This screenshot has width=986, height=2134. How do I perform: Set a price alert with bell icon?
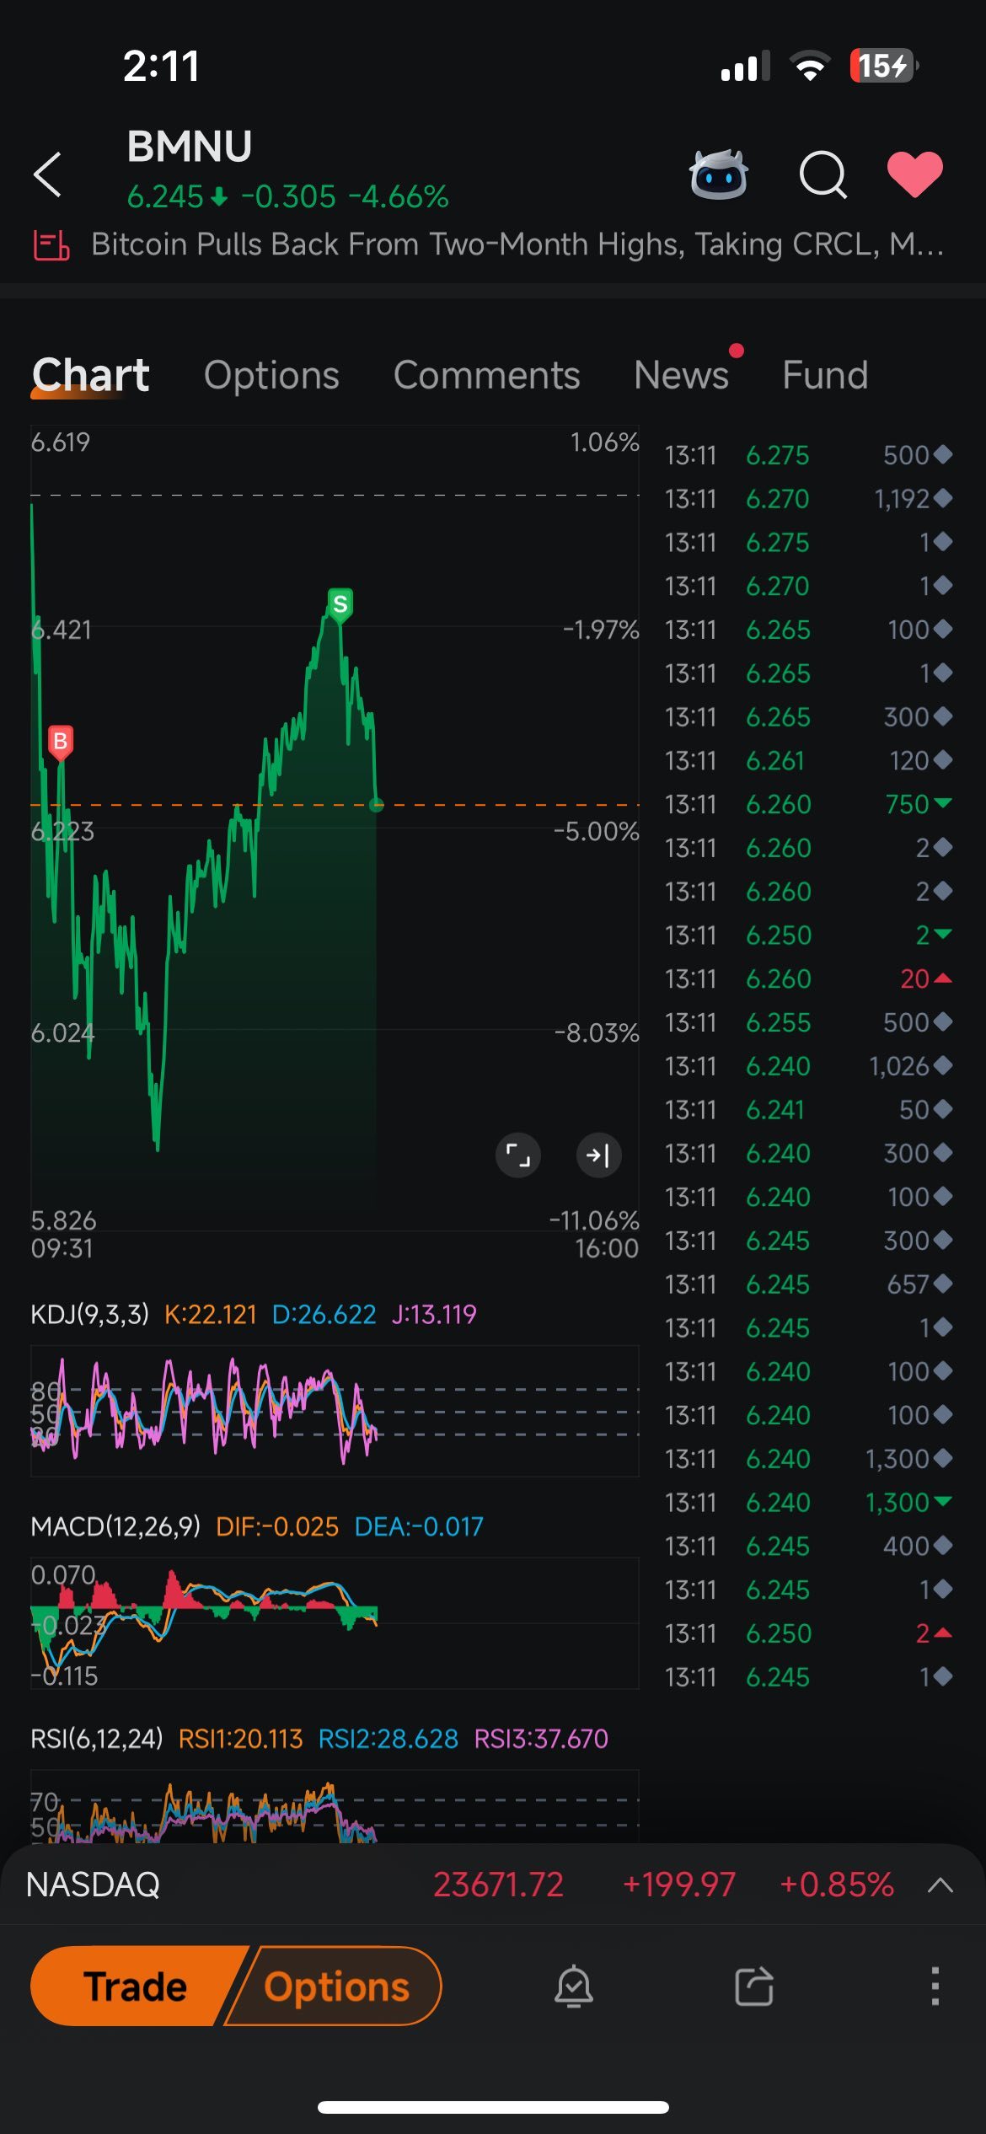coord(574,1987)
